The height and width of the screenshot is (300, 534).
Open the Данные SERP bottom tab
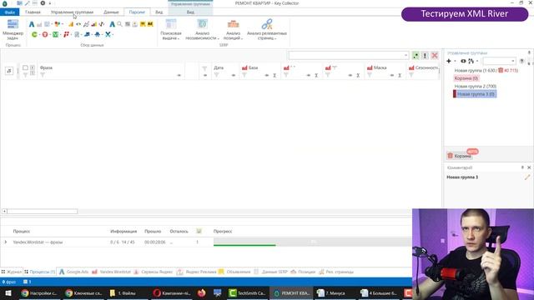pyautogui.click(x=271, y=272)
